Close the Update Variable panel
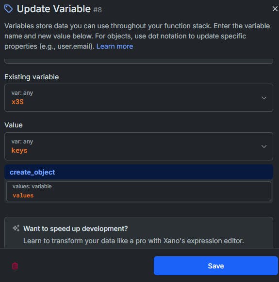Image resolution: width=279 pixels, height=282 pixels. coord(275,9)
